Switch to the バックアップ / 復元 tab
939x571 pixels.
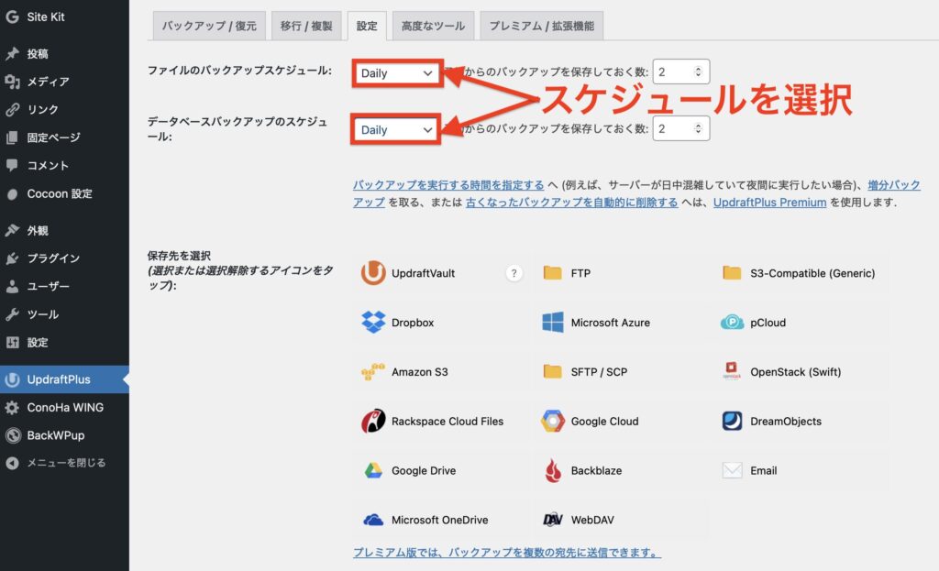tap(210, 26)
